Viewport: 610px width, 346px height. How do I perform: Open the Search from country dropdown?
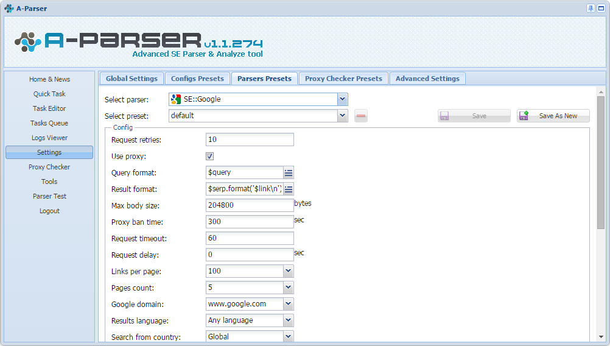point(289,336)
